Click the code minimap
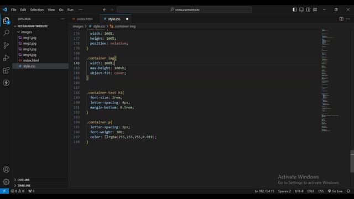The width and height of the screenshot is (354, 199). pos(330,80)
